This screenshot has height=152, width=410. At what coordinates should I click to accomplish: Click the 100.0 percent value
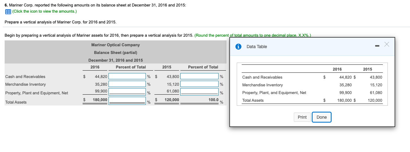(x=214, y=100)
